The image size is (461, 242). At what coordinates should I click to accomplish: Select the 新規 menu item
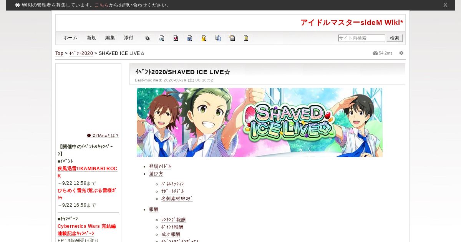coord(91,38)
